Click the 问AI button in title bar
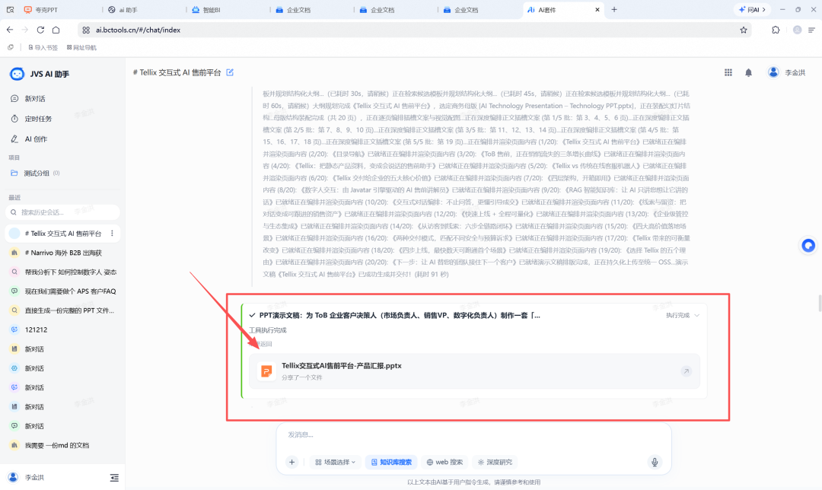Image resolution: width=822 pixels, height=490 pixels. (752, 9)
